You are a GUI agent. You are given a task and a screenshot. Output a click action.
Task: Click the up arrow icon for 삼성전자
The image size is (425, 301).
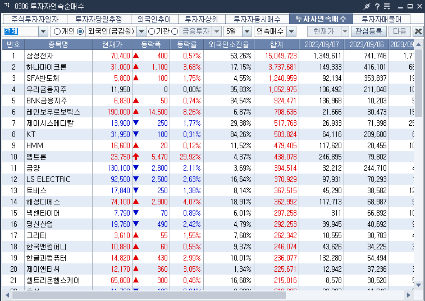pos(136,56)
